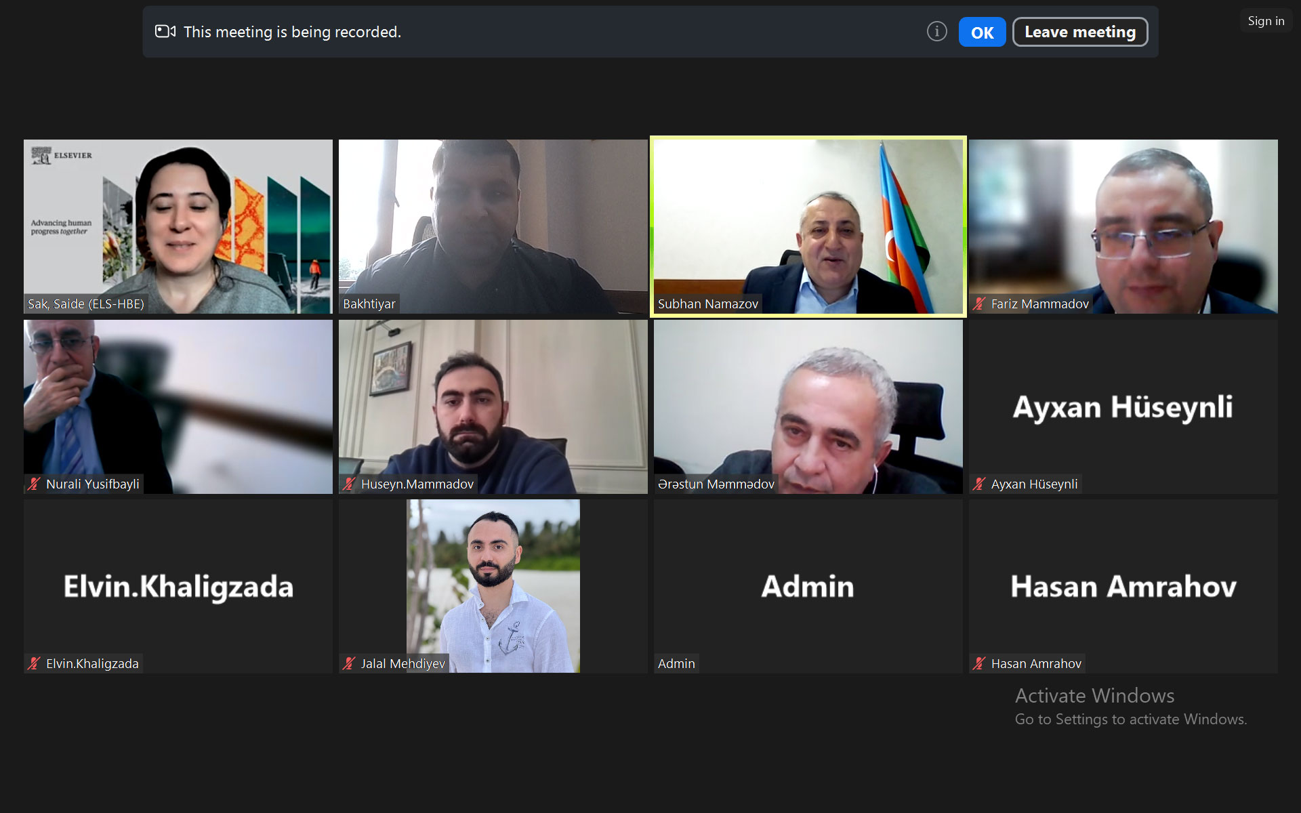Click Jalal Mehdiyev's muted microphone icon
Screen dimensions: 1301x813
click(x=349, y=664)
